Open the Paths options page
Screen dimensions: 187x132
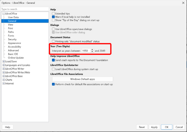click(11, 32)
